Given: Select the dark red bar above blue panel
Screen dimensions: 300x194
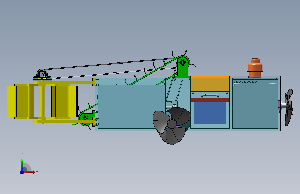Looking at the screenshot, I should tap(210, 100).
